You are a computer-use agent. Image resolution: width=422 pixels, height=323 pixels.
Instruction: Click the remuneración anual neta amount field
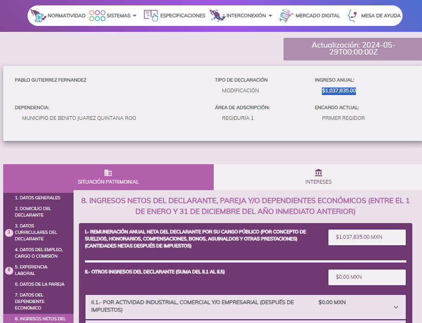(x=367, y=237)
